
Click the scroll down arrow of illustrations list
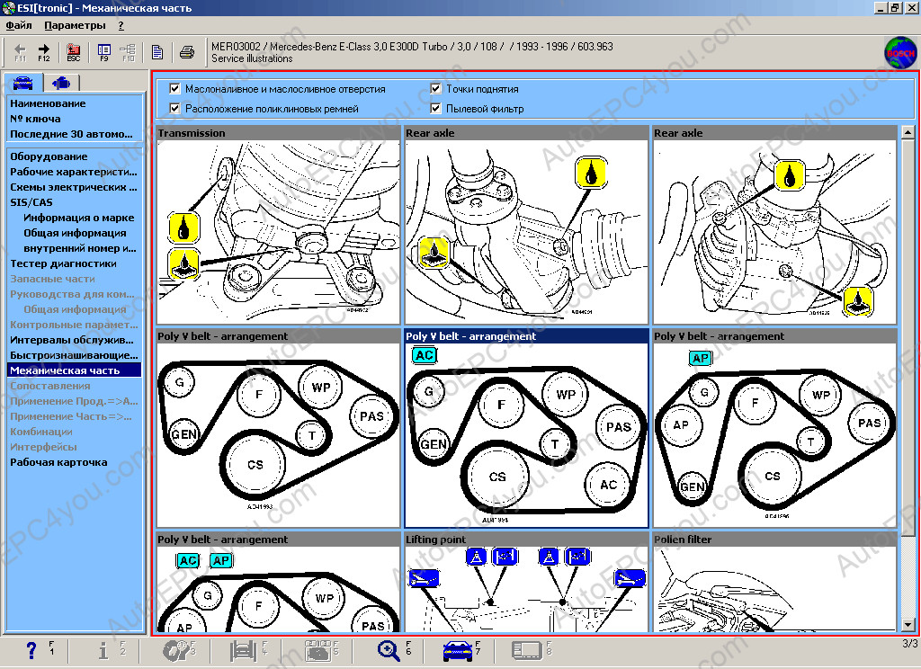[x=907, y=625]
